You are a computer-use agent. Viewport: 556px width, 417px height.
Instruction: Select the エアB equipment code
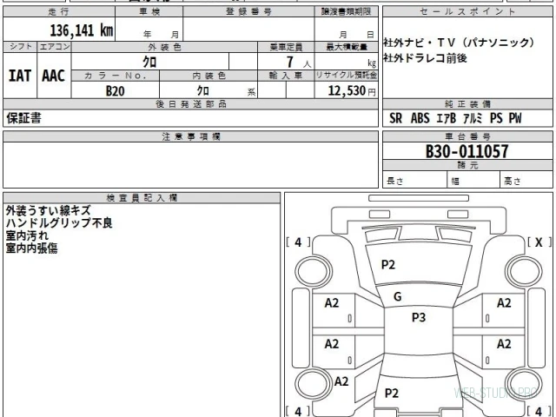446,118
